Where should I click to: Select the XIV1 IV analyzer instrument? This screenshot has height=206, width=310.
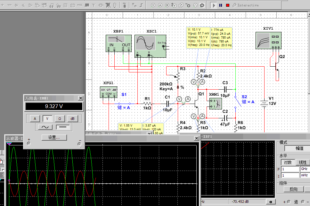point(268,40)
